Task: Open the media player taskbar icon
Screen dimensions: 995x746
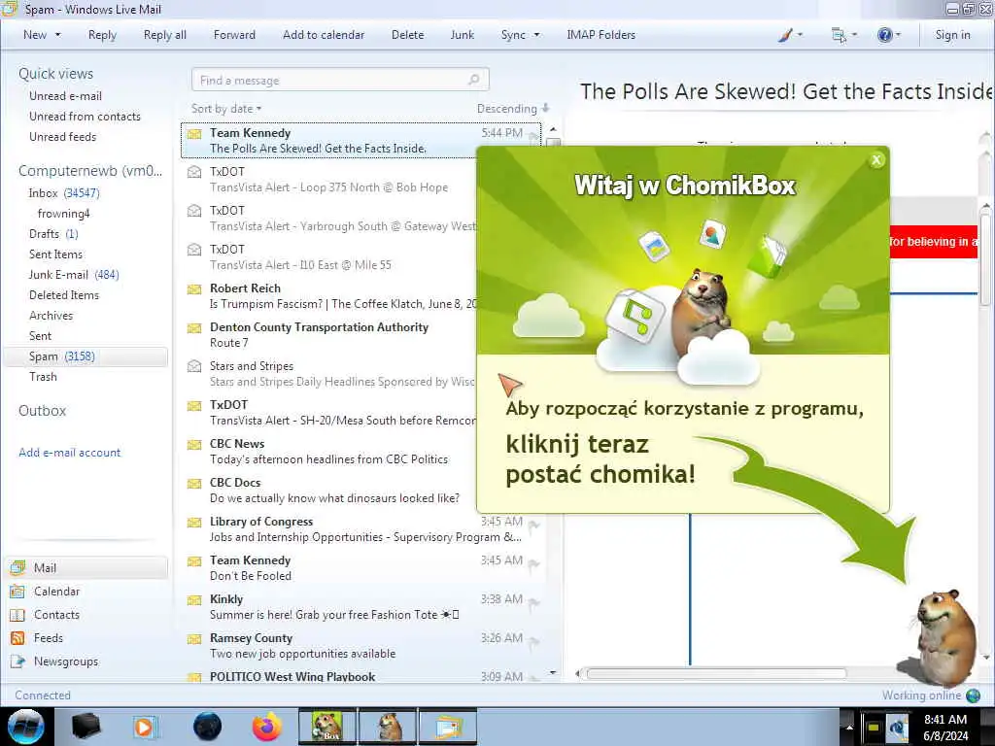Action: (144, 727)
